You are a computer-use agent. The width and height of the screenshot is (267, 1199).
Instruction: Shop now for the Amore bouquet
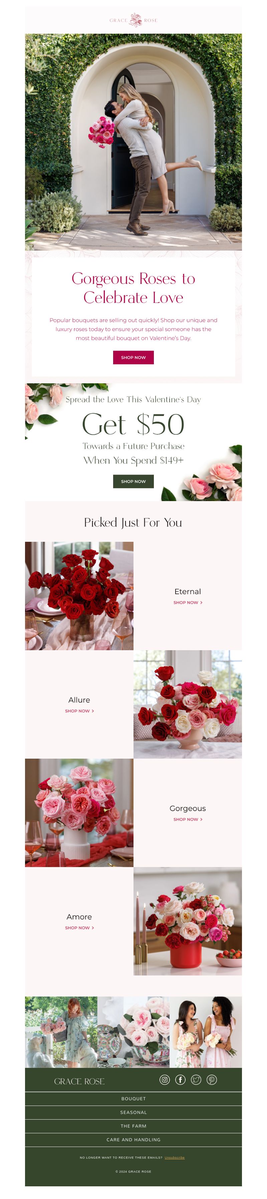(79, 928)
